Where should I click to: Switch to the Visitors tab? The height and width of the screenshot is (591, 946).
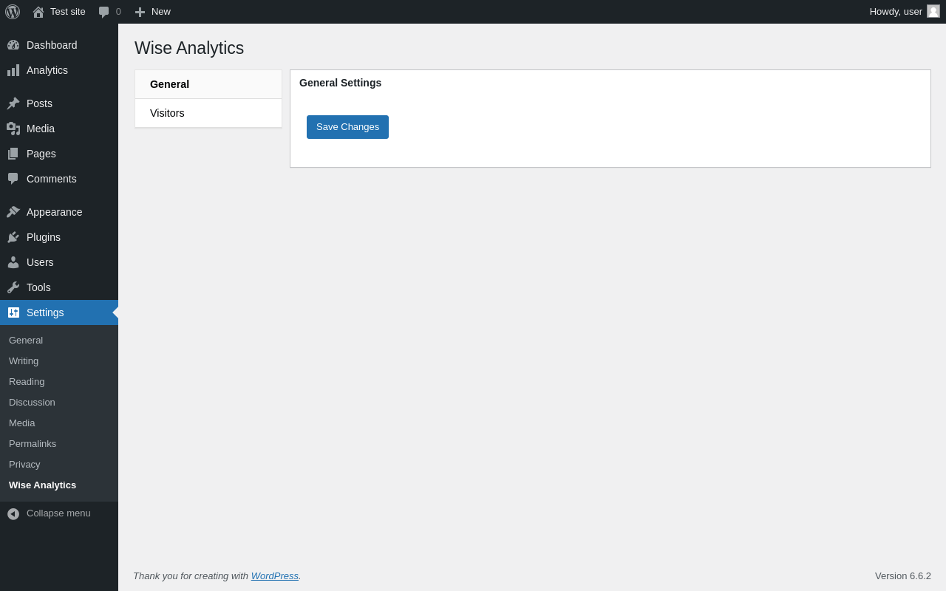[167, 113]
